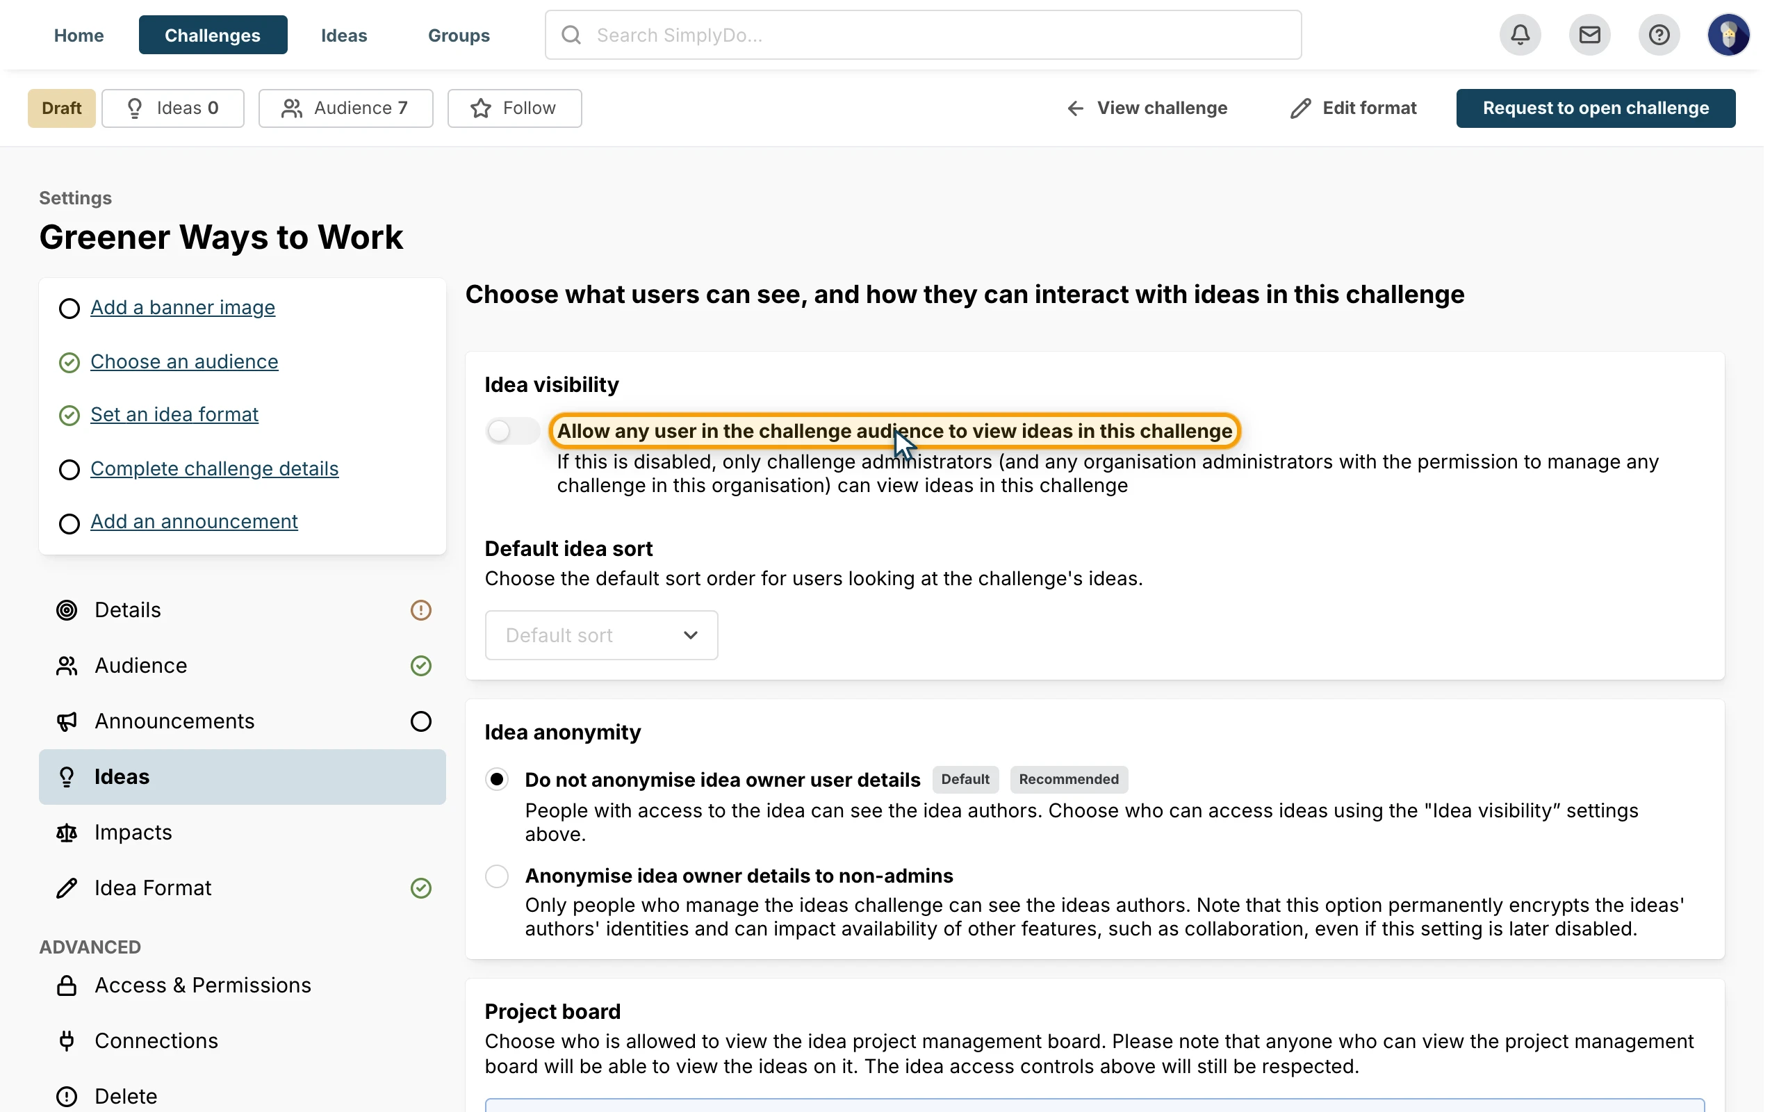
Task: Open the Default sort dropdown
Action: coord(601,635)
